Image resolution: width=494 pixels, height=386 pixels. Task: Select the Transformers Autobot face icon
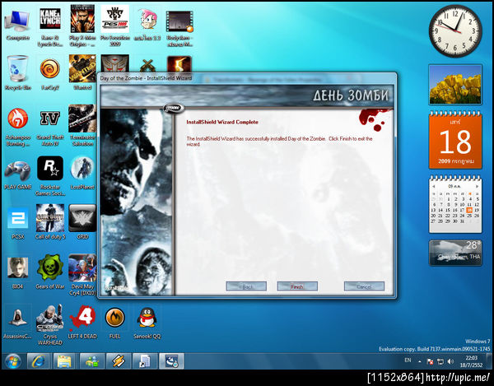114,63
